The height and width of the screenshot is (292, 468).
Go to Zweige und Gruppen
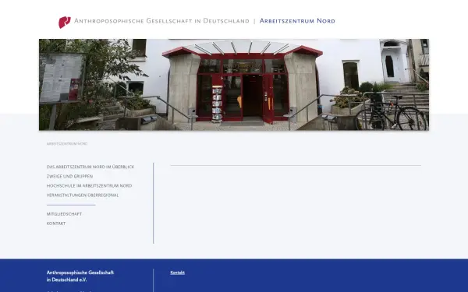click(69, 177)
